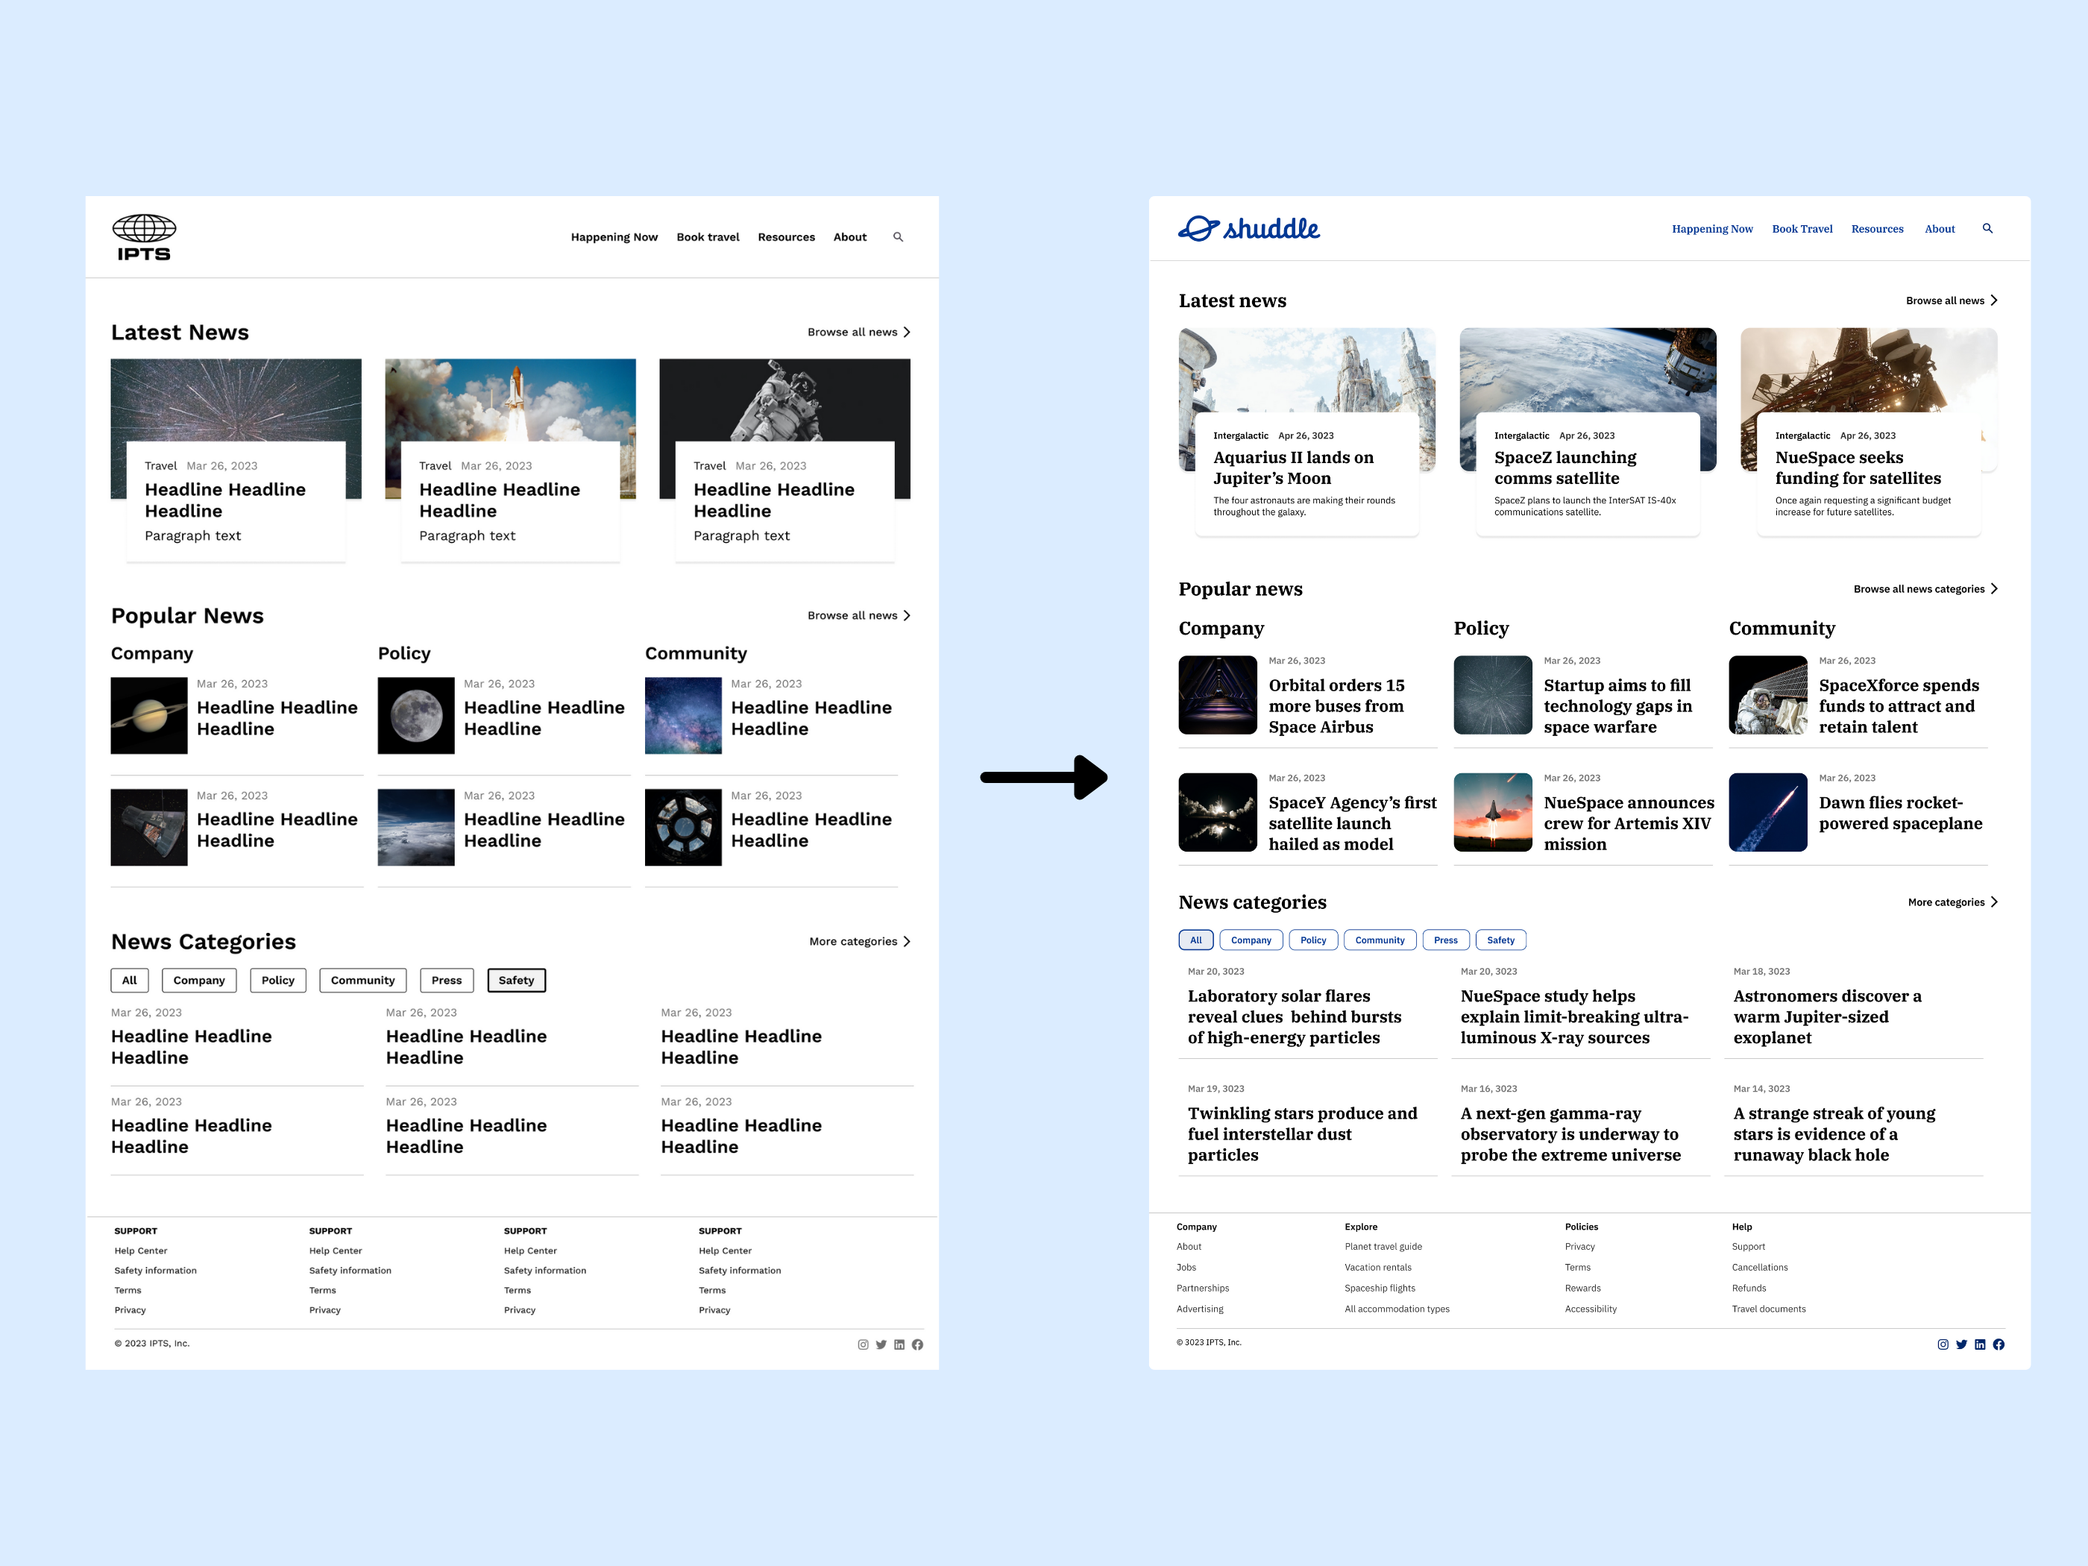2088x1566 pixels.
Task: Open the blue Instagram icon in Shuddle footer
Action: click(1943, 1345)
